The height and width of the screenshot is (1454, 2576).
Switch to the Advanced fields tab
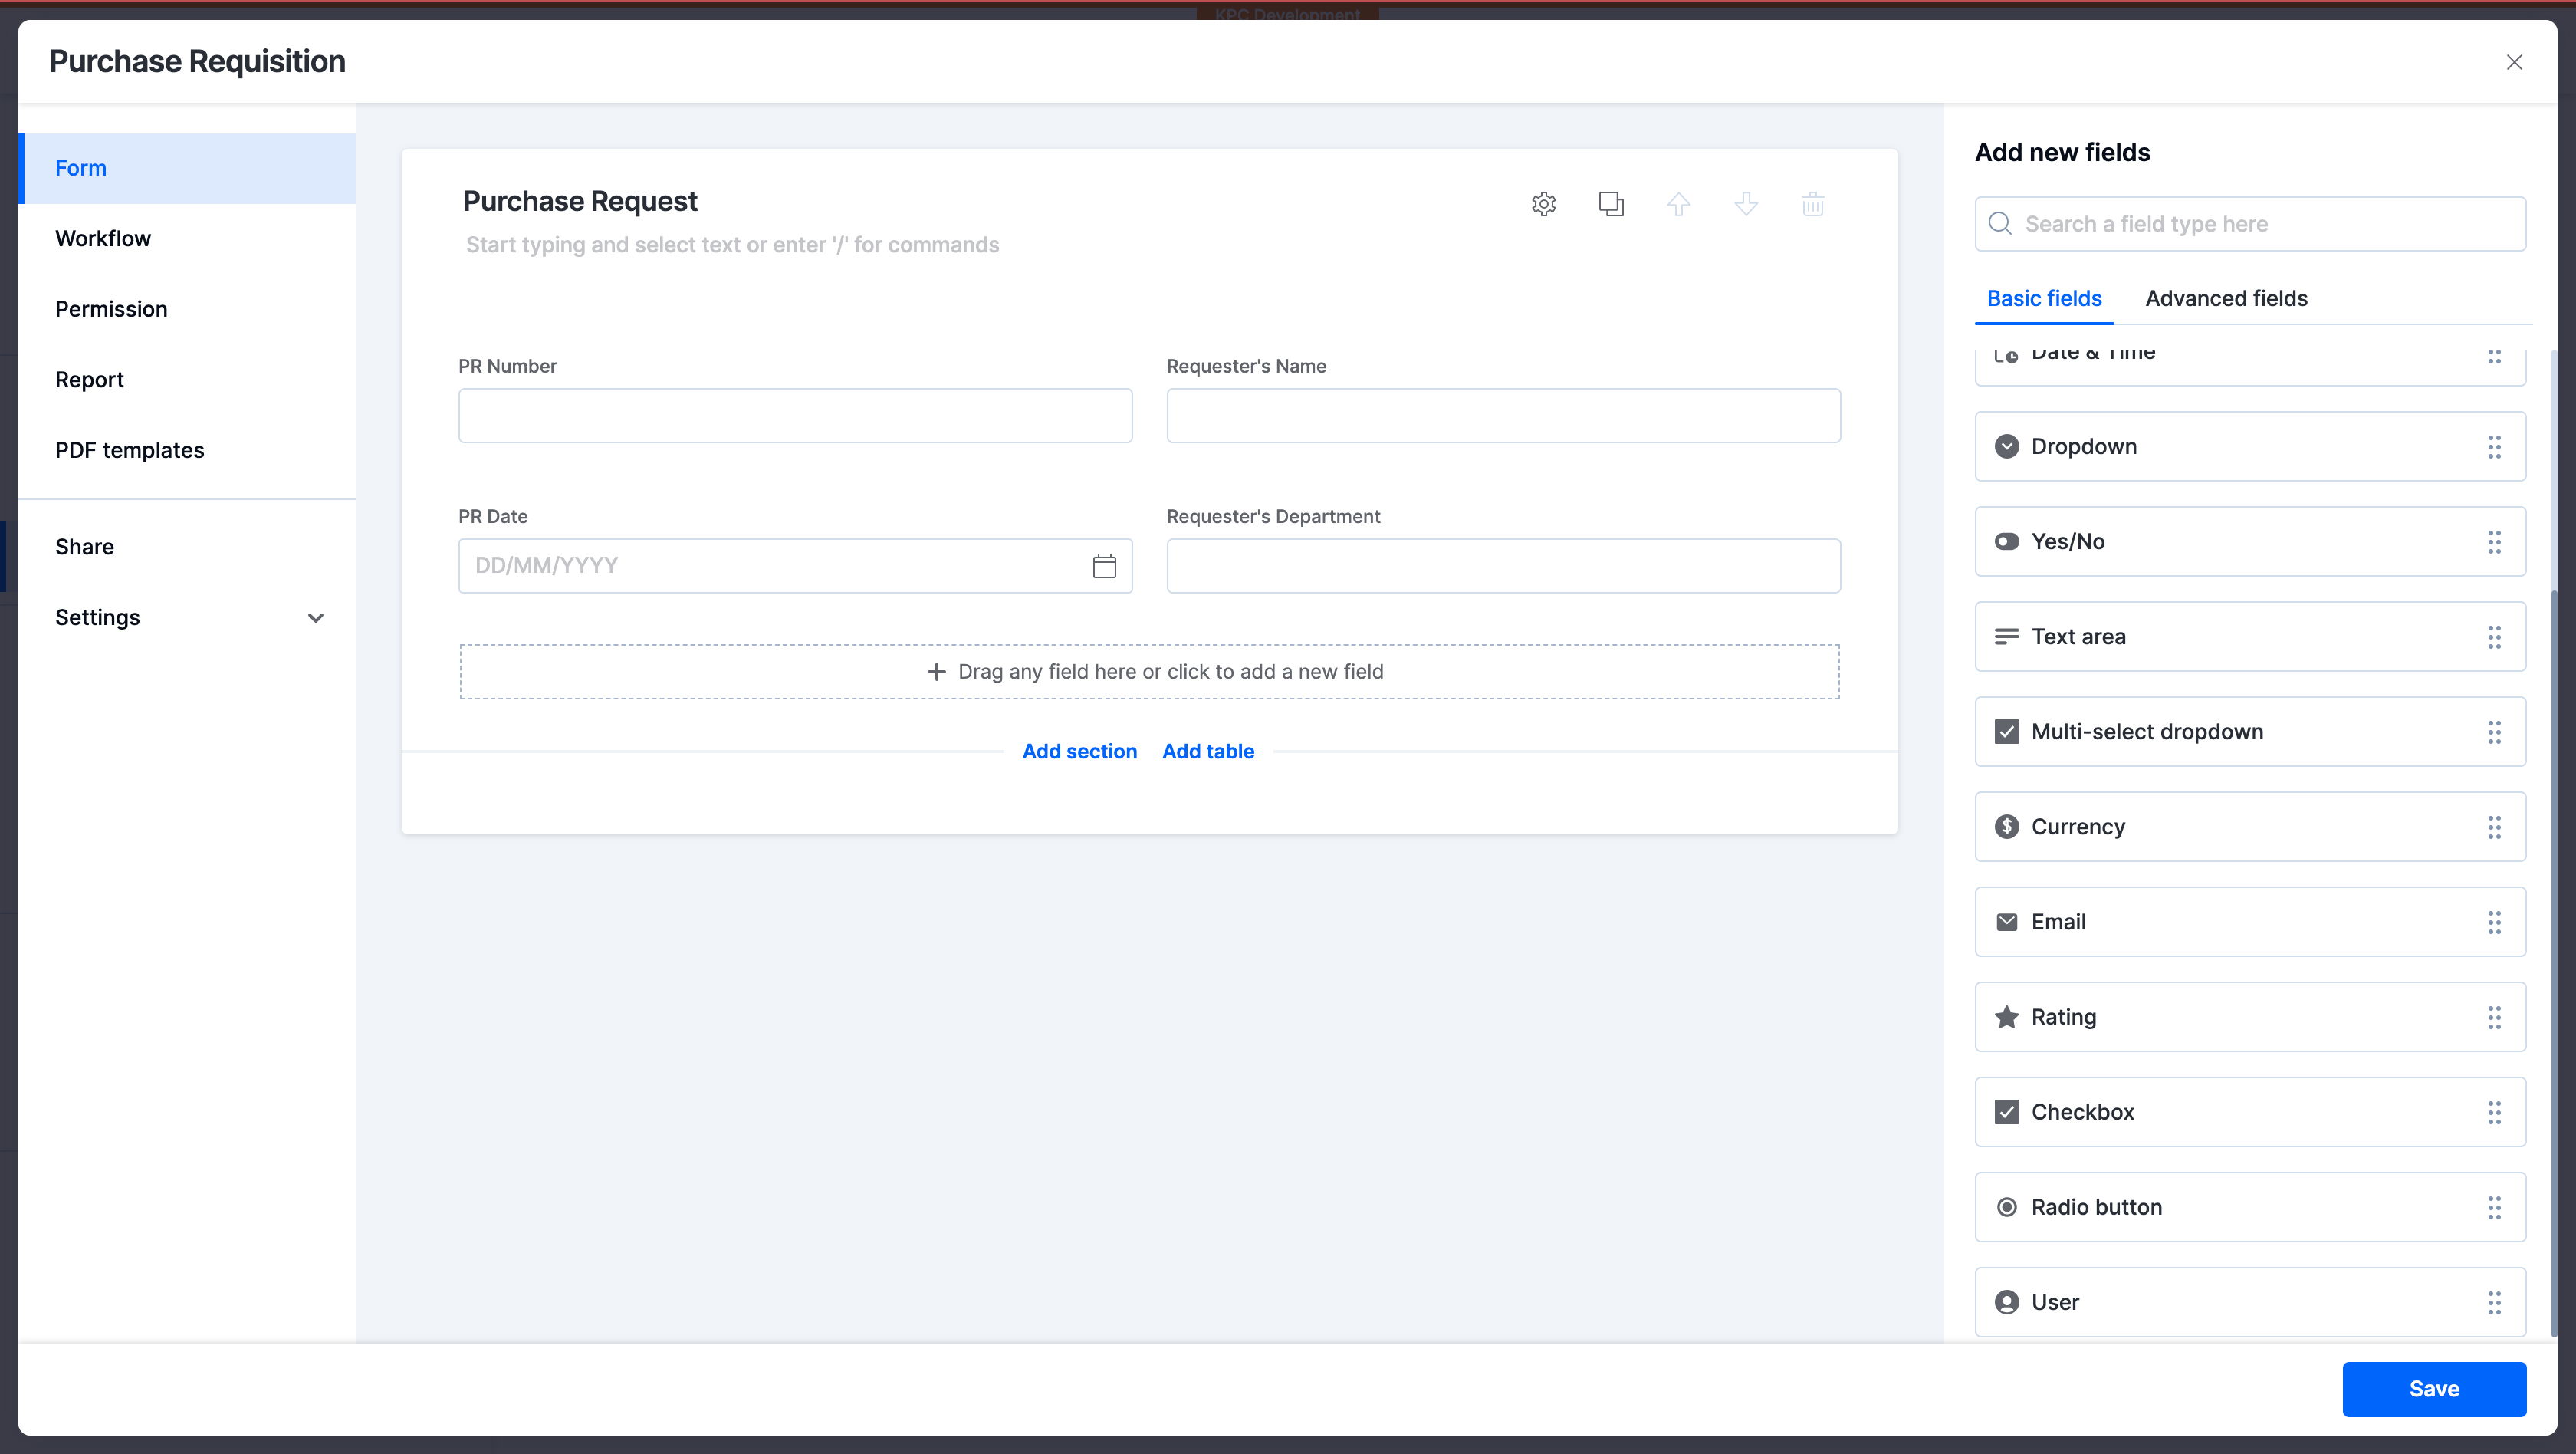pos(2226,298)
